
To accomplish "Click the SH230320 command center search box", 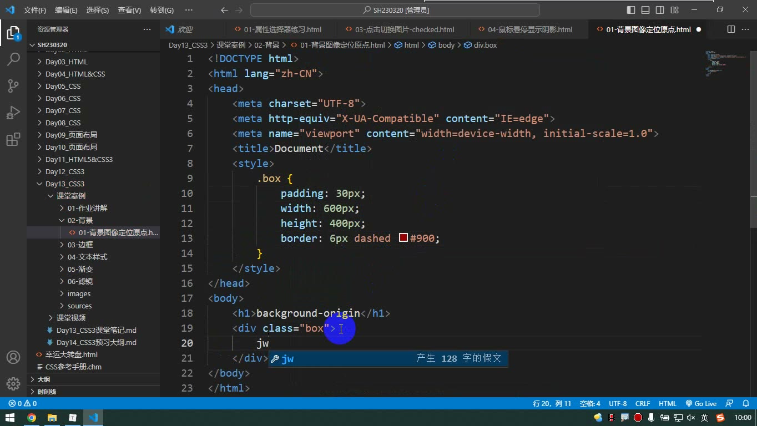I will pos(395,10).
